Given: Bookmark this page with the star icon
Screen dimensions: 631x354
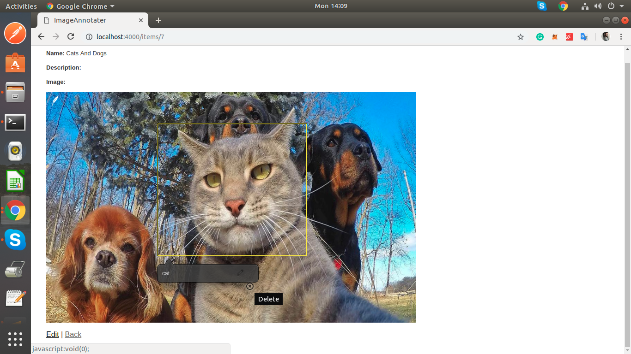Looking at the screenshot, I should pyautogui.click(x=521, y=37).
